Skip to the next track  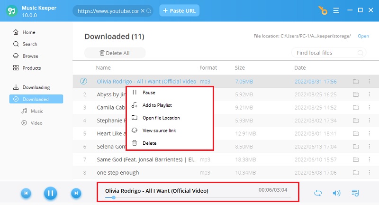click(x=76, y=193)
